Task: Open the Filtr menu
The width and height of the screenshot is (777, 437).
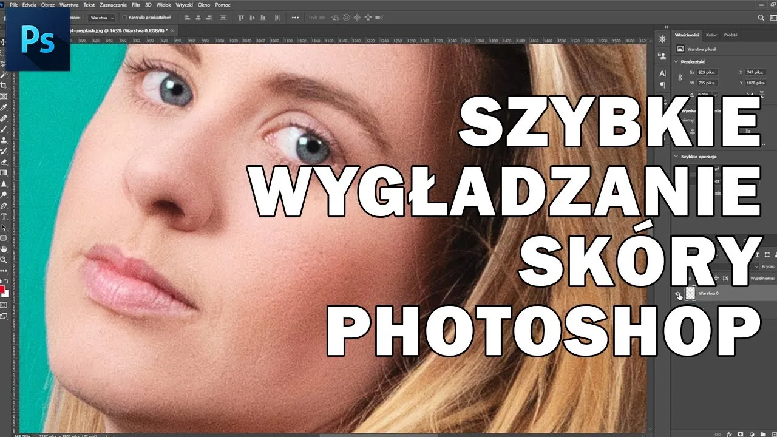Action: (x=136, y=4)
